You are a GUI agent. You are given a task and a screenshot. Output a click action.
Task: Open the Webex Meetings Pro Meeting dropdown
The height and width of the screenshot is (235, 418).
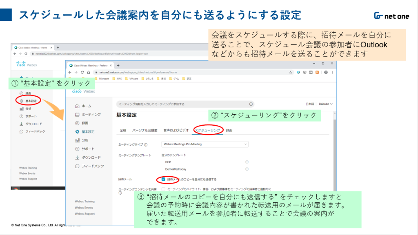tap(205, 144)
